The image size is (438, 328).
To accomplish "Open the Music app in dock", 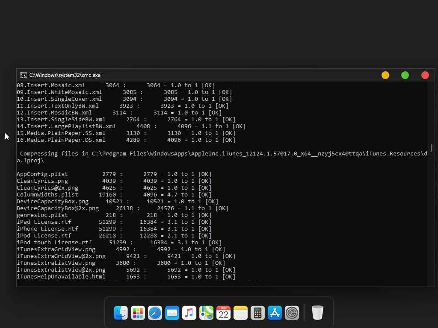I will click(x=189, y=313).
